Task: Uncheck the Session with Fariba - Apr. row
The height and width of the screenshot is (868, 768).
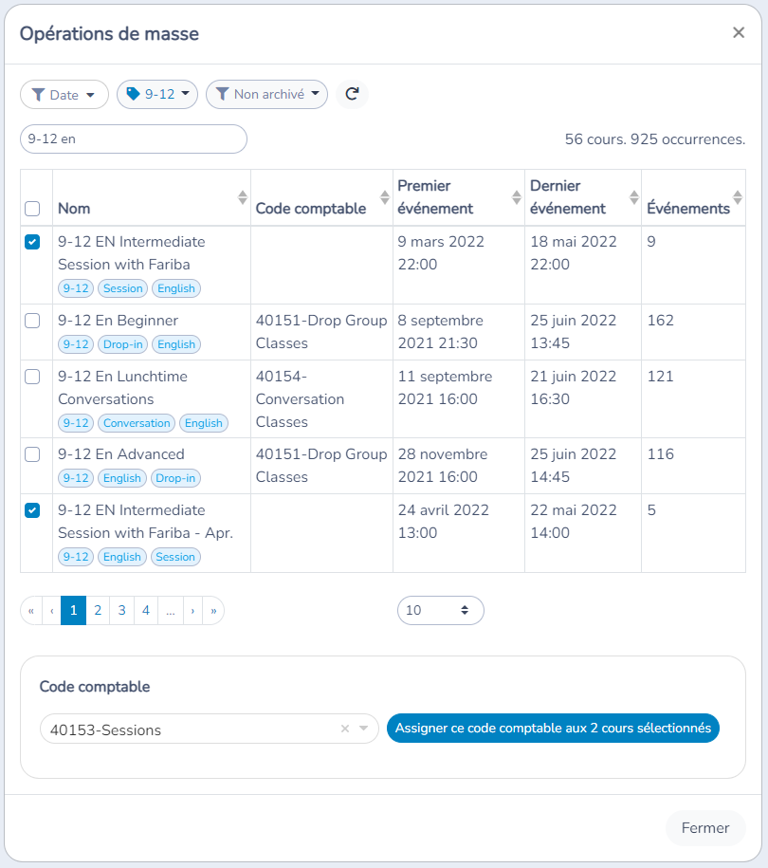Action: point(32,510)
